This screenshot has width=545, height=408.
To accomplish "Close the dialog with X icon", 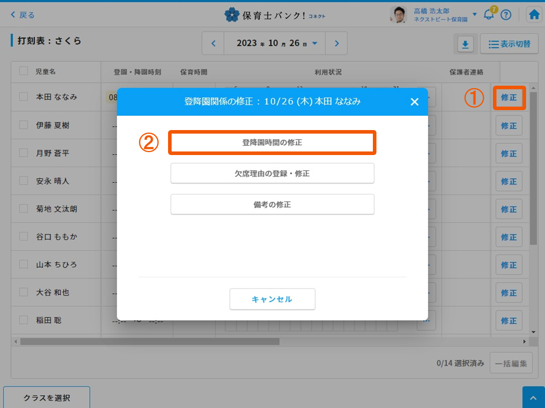I will 414,102.
